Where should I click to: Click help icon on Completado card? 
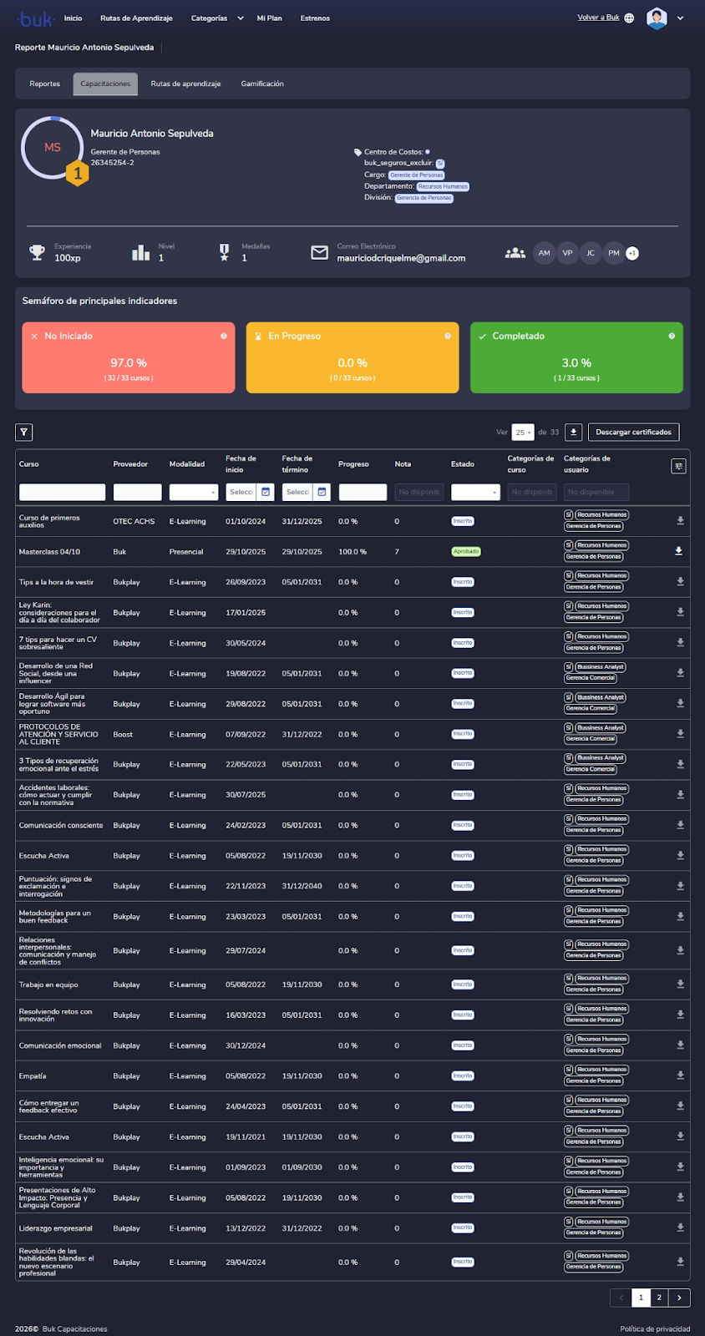coord(672,336)
